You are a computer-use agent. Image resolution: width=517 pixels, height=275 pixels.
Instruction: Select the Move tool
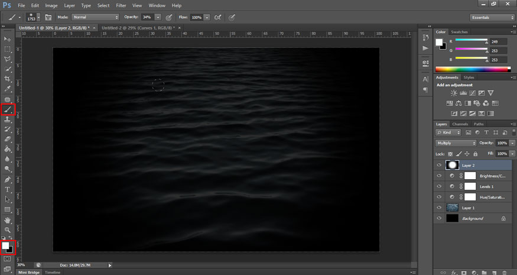(8, 38)
